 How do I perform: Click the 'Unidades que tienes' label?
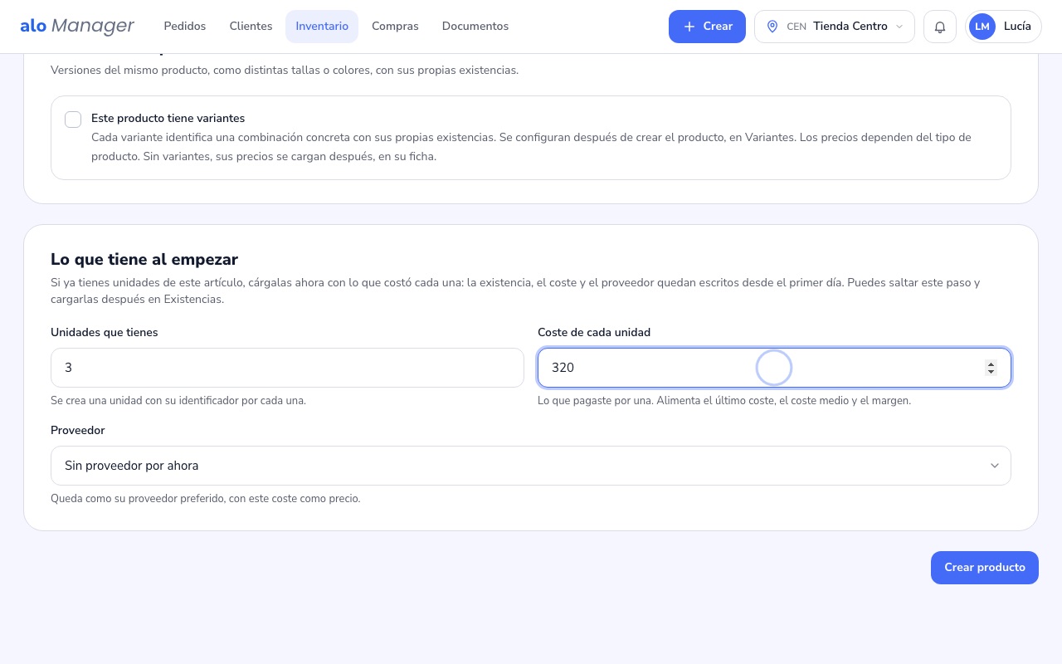click(x=105, y=332)
